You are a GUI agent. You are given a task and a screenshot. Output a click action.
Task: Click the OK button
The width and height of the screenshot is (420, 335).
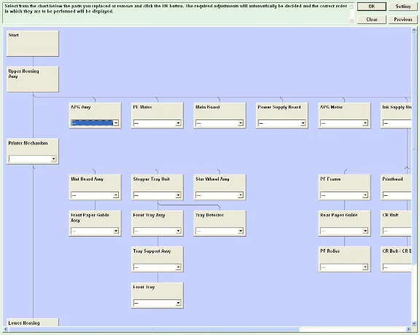372,7
